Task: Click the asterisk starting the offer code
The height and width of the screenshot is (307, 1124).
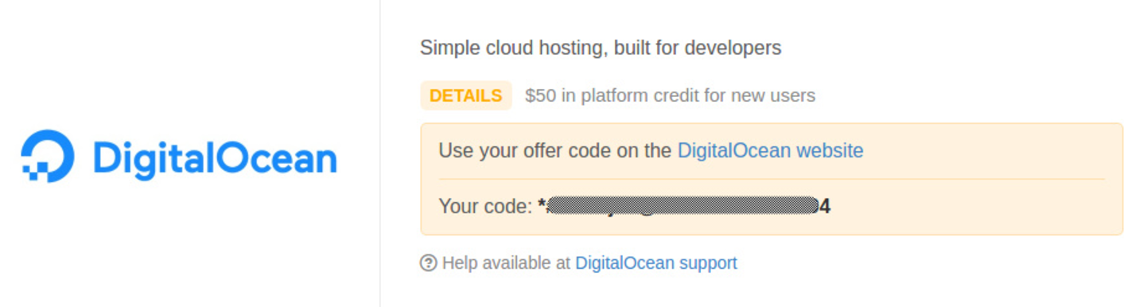Action: click(x=543, y=205)
